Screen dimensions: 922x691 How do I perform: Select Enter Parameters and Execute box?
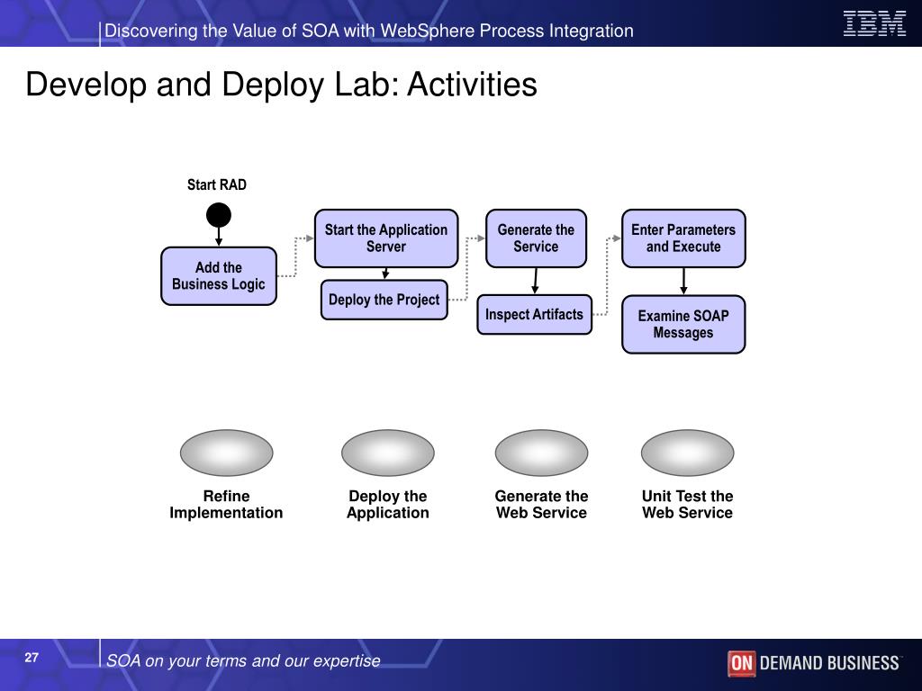[x=684, y=238]
